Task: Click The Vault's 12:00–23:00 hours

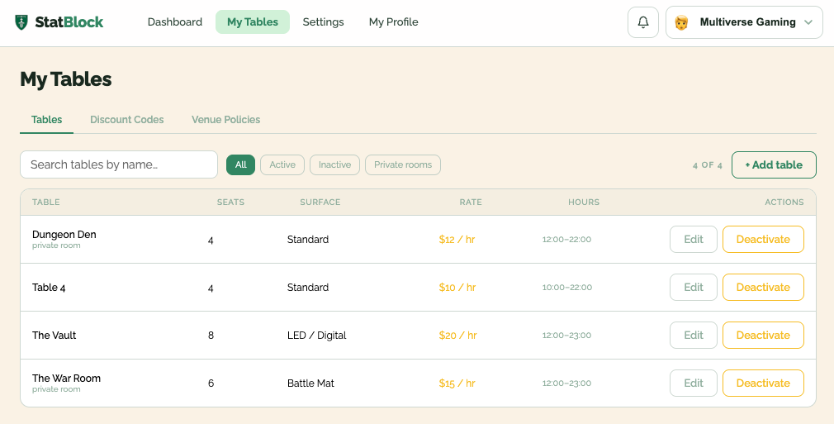Action: pos(567,336)
